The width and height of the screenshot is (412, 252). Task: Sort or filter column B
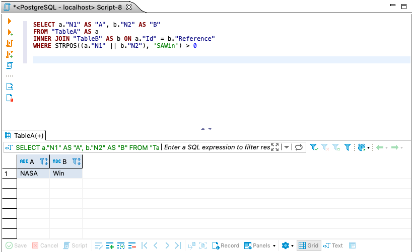coord(77,161)
